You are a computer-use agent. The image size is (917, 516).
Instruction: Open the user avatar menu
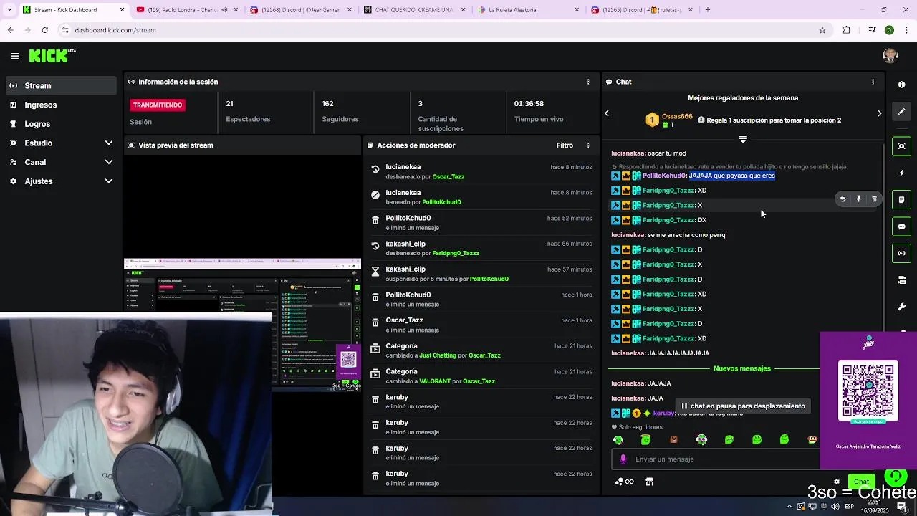890,56
